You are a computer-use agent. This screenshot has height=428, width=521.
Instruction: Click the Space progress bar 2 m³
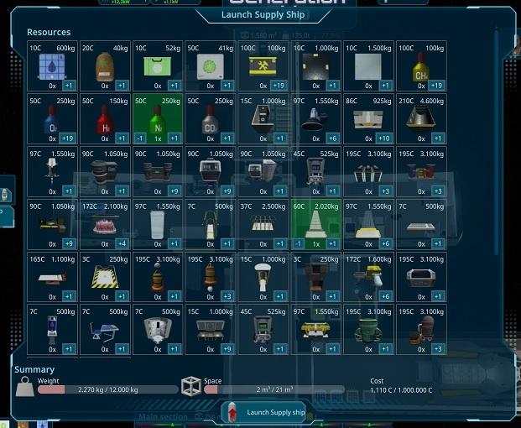(x=274, y=389)
